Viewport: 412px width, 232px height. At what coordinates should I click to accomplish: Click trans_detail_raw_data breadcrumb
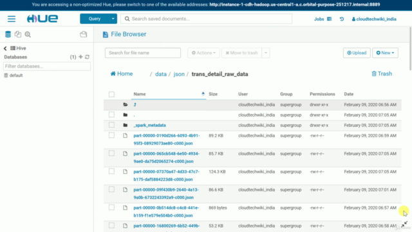pos(220,74)
